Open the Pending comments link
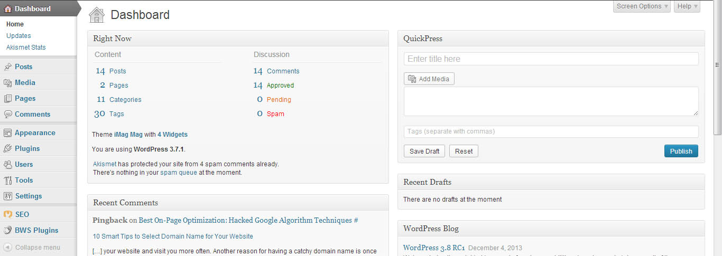 pyautogui.click(x=279, y=100)
